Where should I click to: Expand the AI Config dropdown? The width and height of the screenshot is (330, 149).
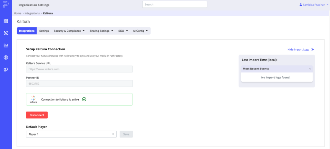[141, 31]
